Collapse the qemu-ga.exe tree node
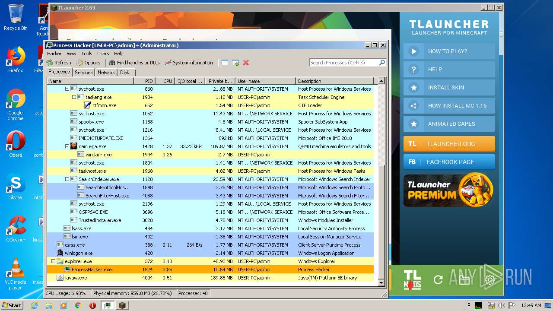This screenshot has width=553, height=311. (67, 146)
